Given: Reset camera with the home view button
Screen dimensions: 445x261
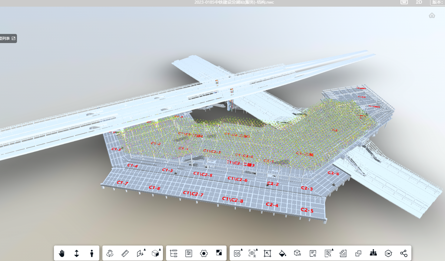Looking at the screenshot, I should (x=432, y=15).
